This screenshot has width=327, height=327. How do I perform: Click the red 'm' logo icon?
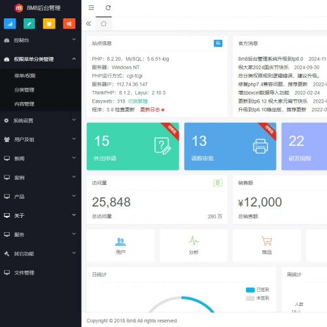(19, 8)
